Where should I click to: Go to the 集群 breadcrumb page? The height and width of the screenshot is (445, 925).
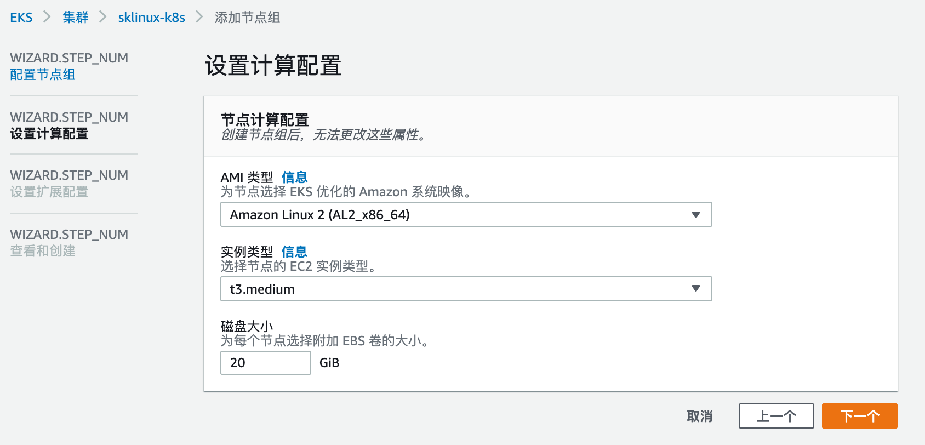click(x=75, y=18)
